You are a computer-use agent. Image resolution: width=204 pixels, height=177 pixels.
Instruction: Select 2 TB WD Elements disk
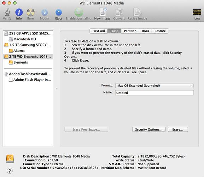pyautogui.click(x=28, y=57)
